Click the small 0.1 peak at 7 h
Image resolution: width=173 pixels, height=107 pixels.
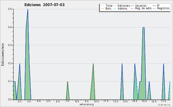coord(67,82)
